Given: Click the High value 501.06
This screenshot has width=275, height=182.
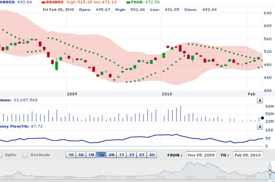Looking at the screenshot, I should click(138, 9).
